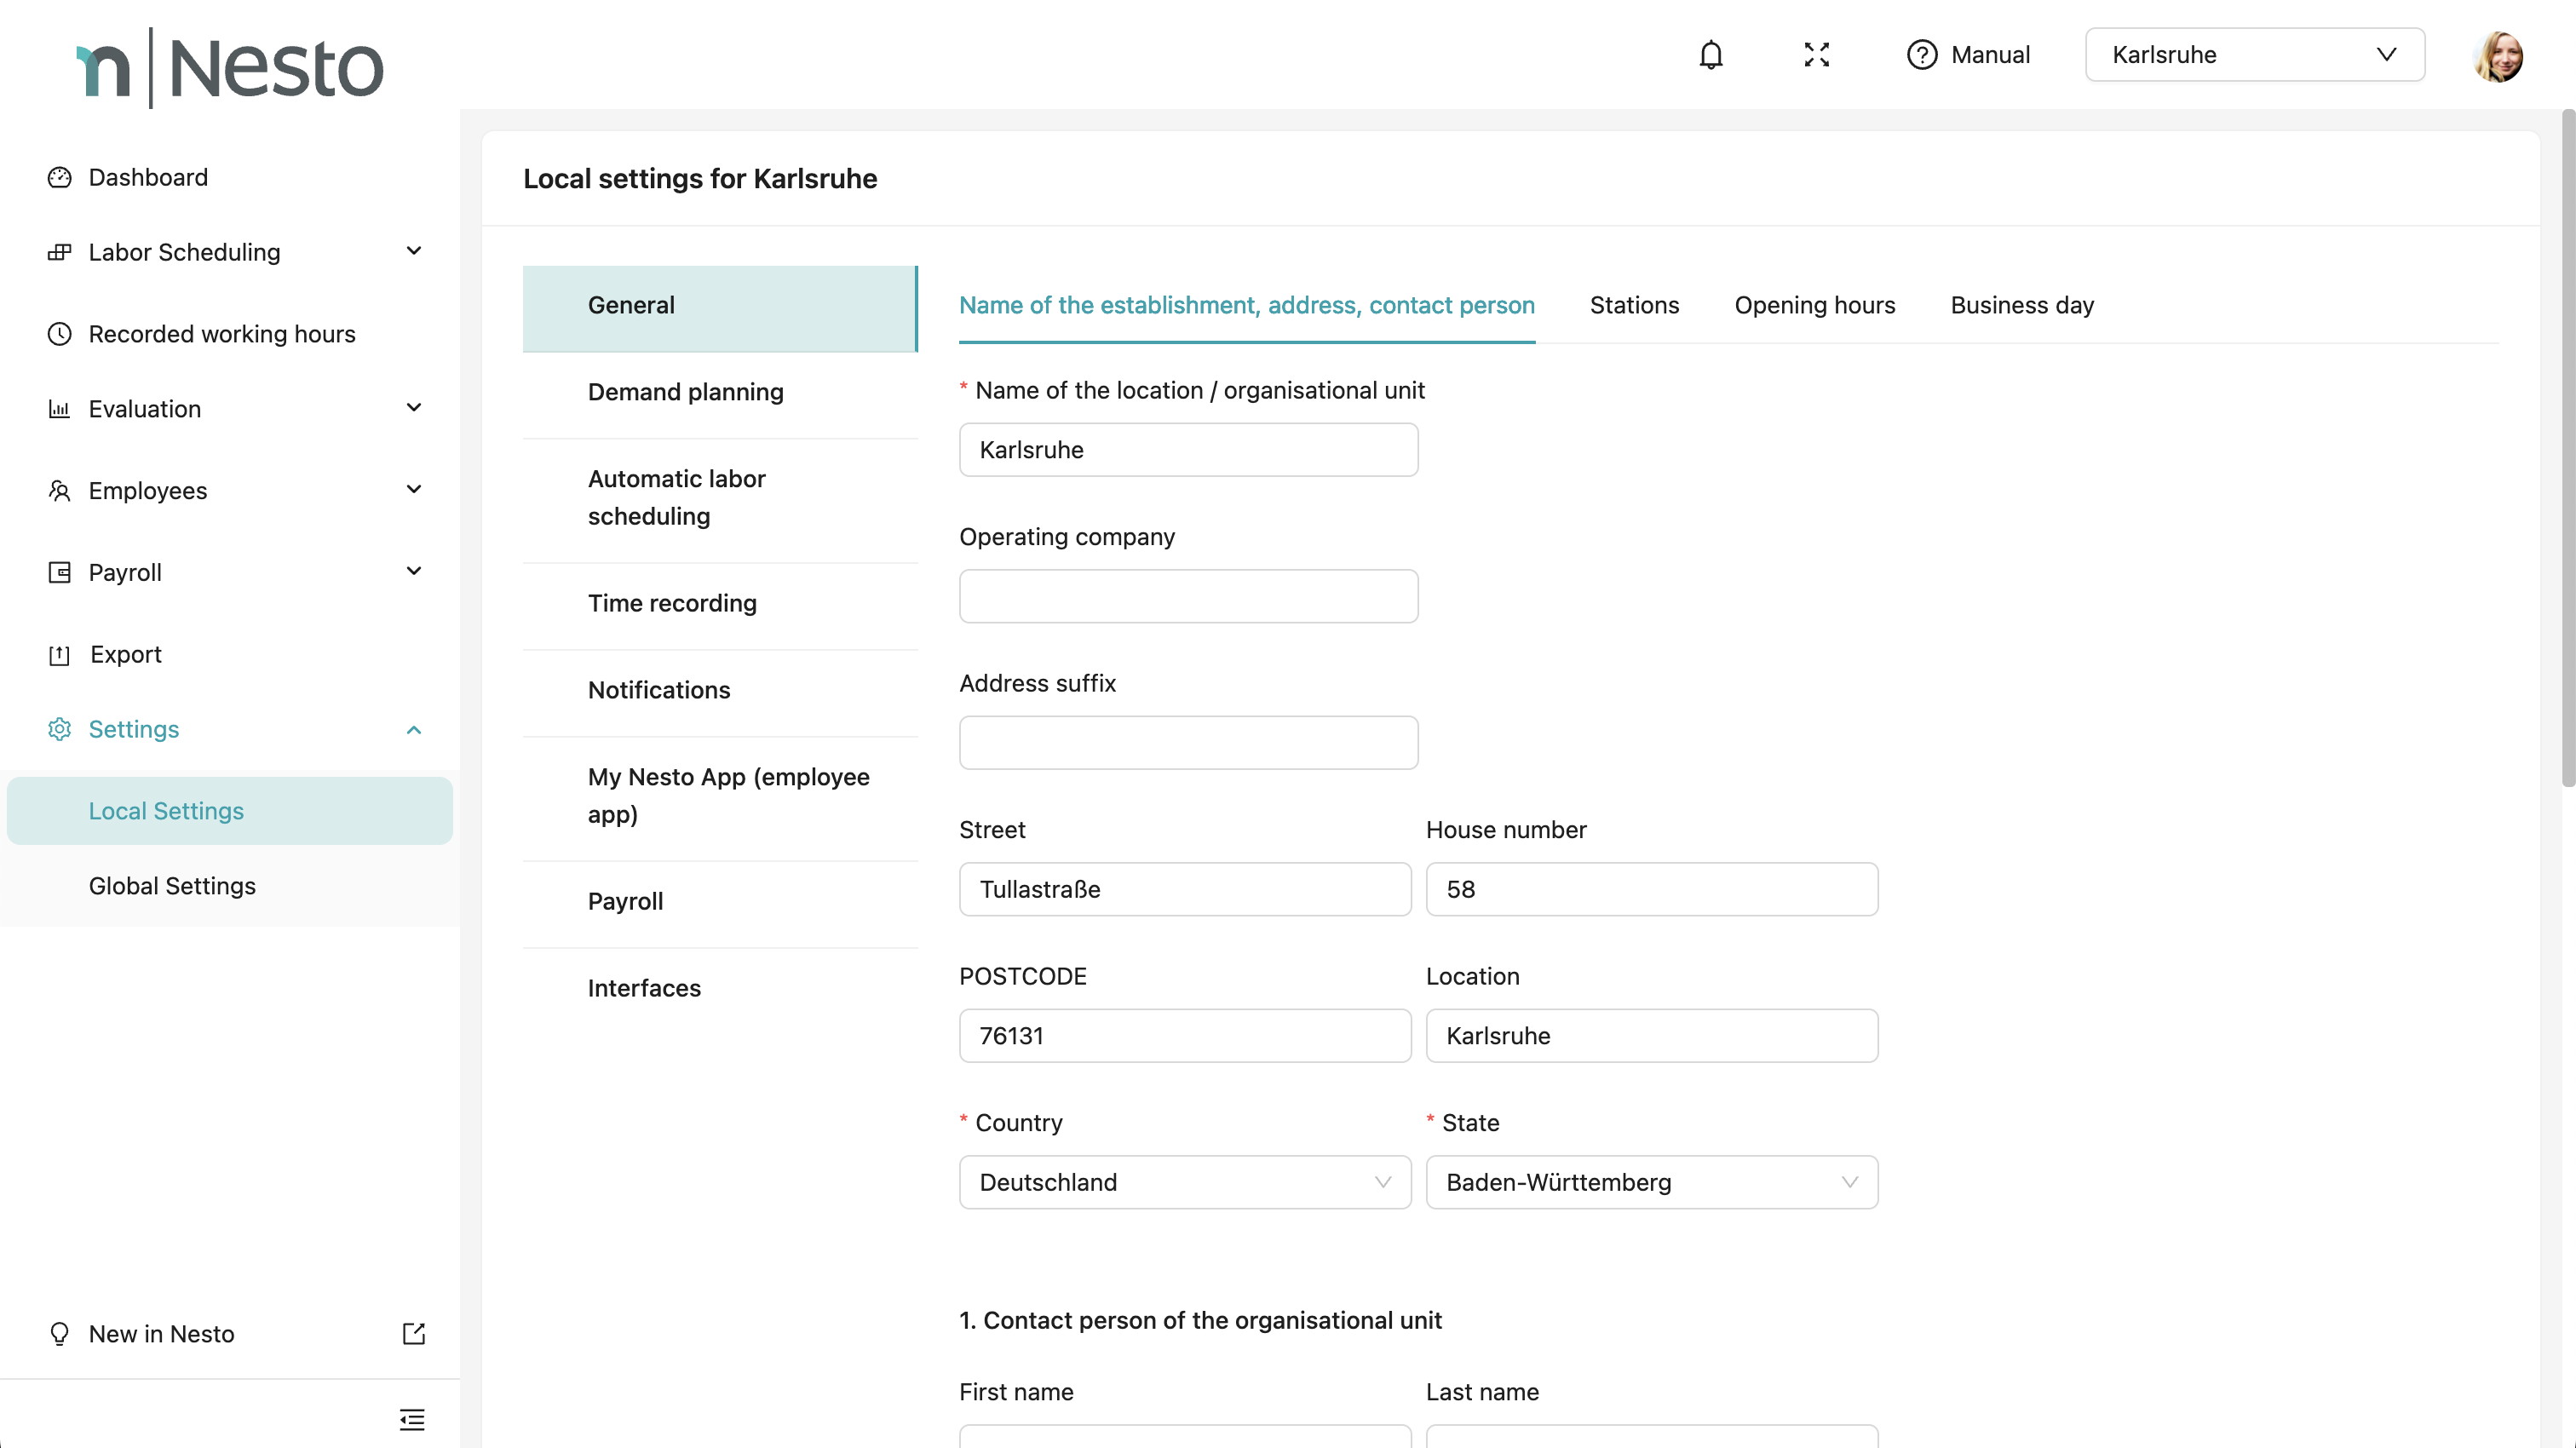
Task: Open the Karlsruhe location dropdown
Action: (2254, 55)
